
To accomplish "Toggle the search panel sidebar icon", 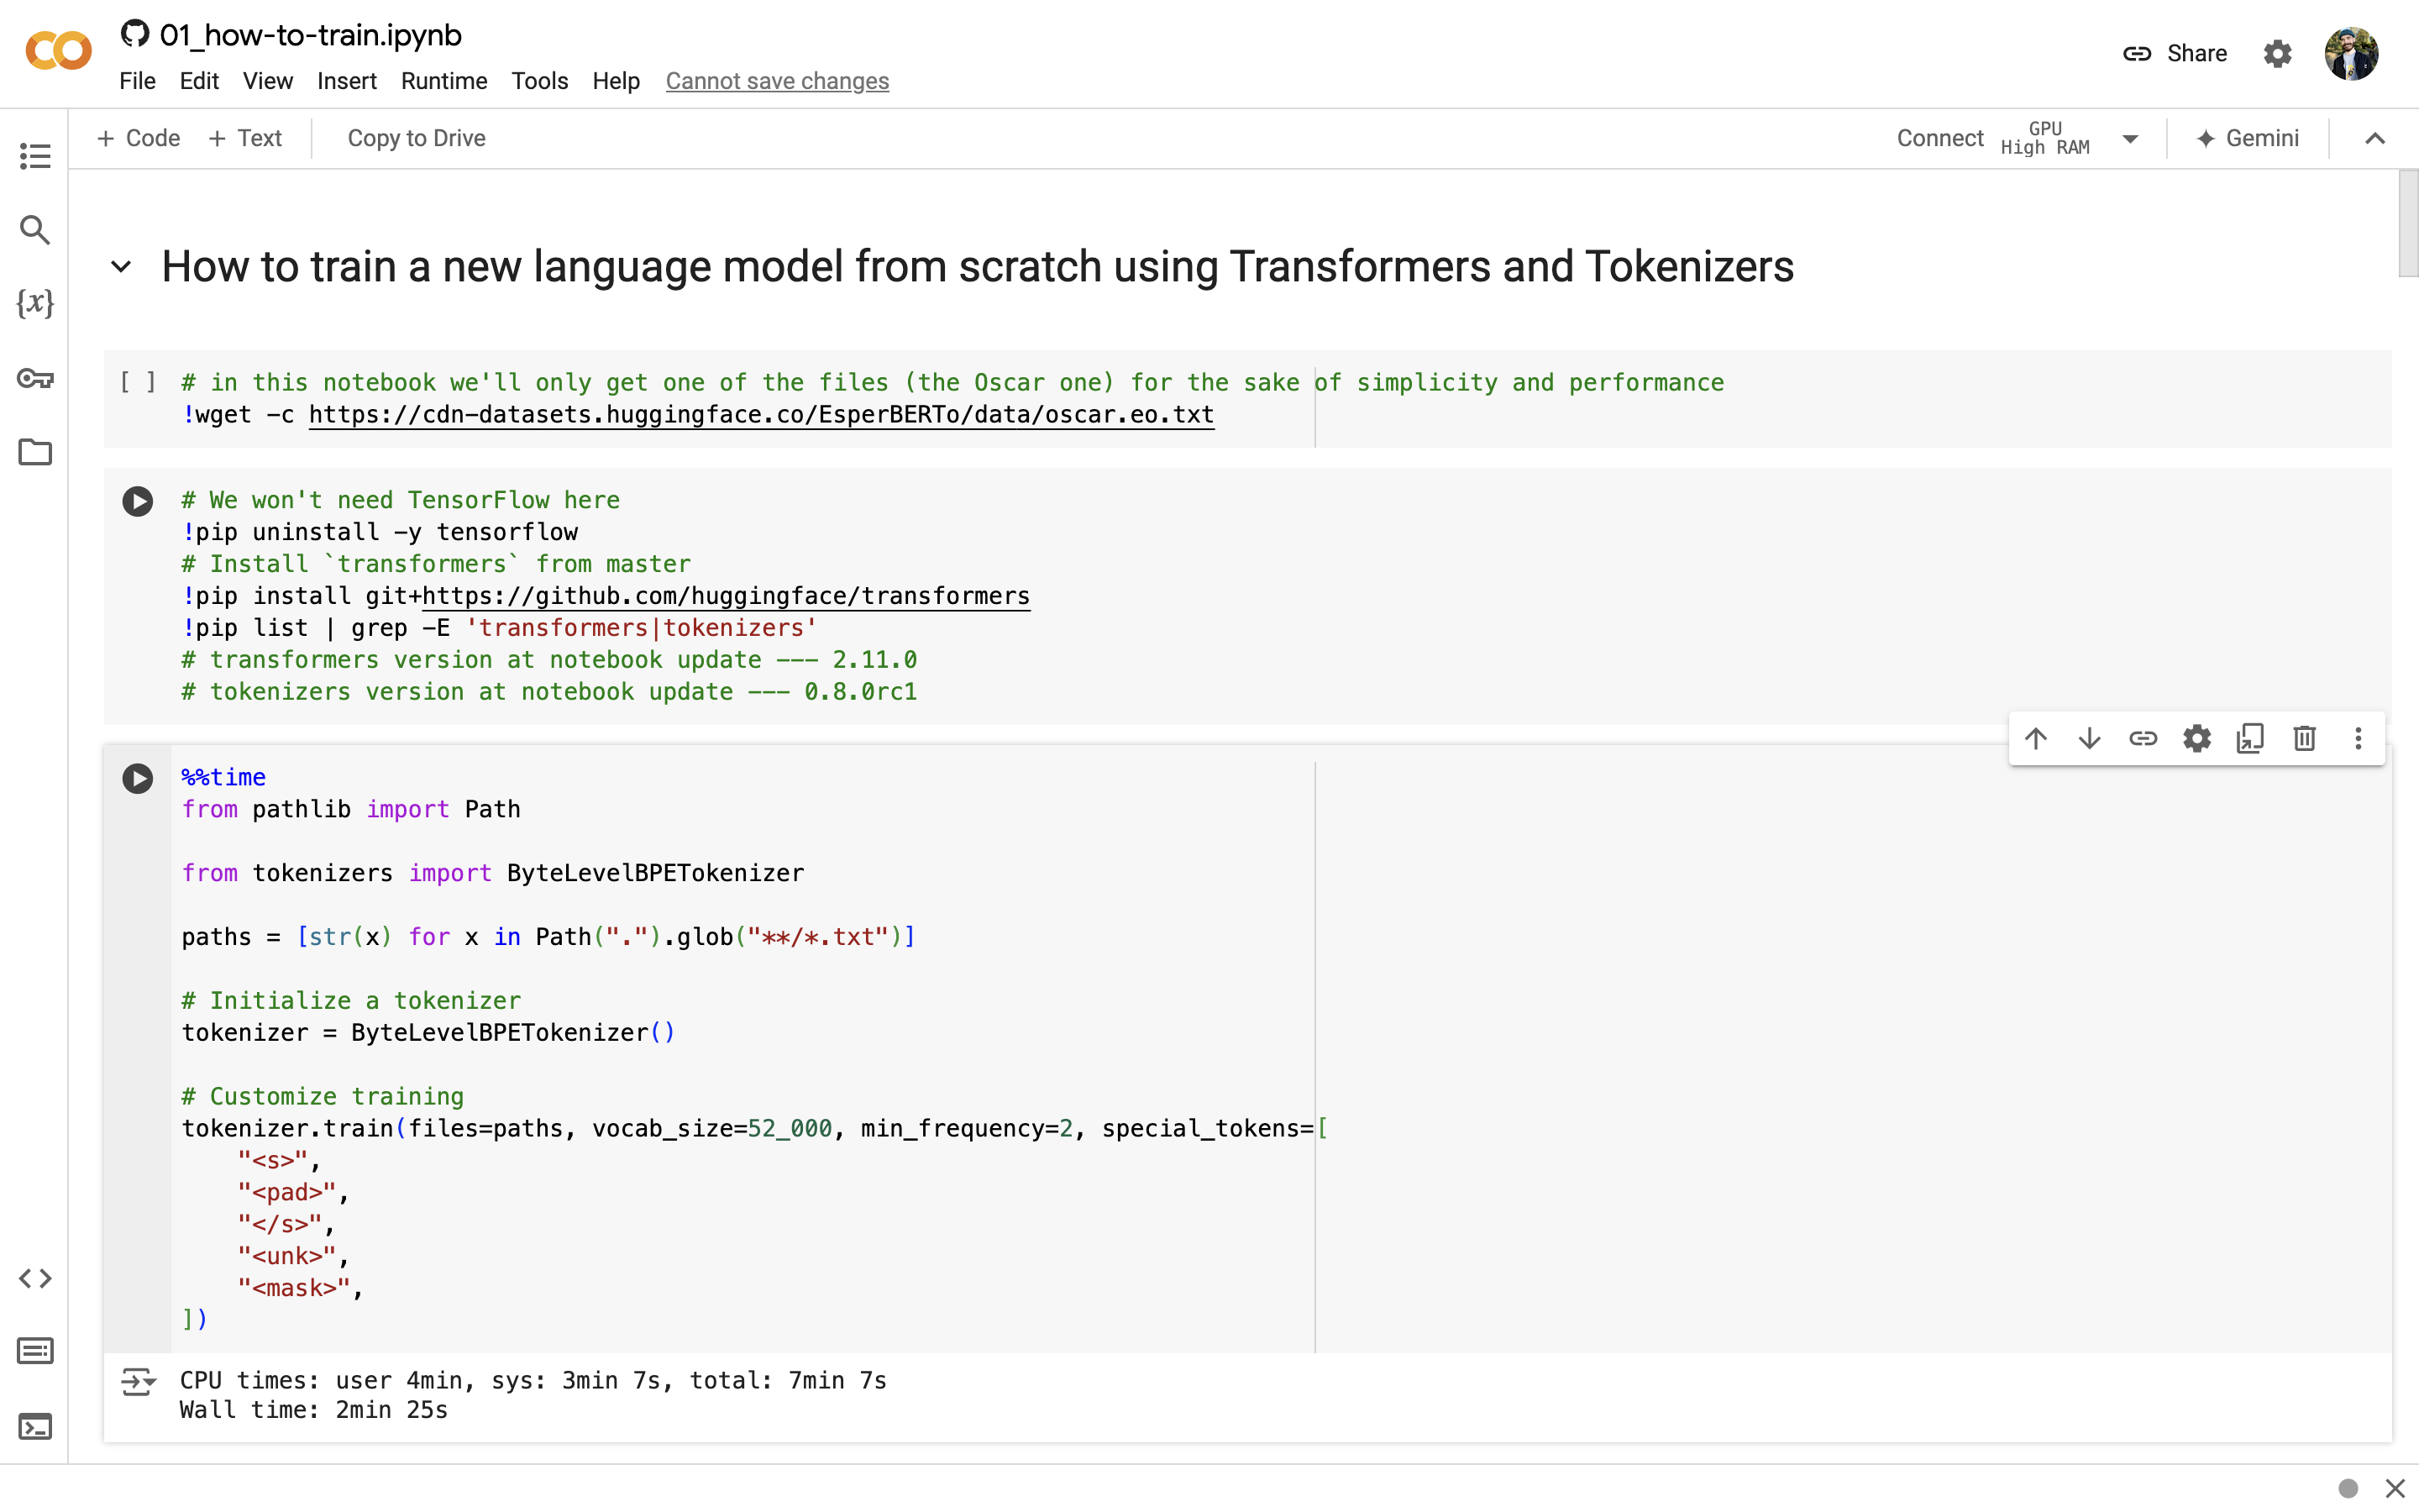I will click(x=34, y=230).
